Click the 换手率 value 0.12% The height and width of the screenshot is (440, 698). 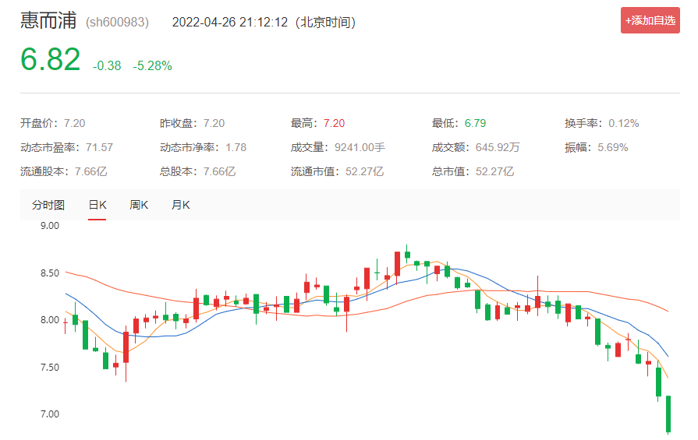point(623,123)
